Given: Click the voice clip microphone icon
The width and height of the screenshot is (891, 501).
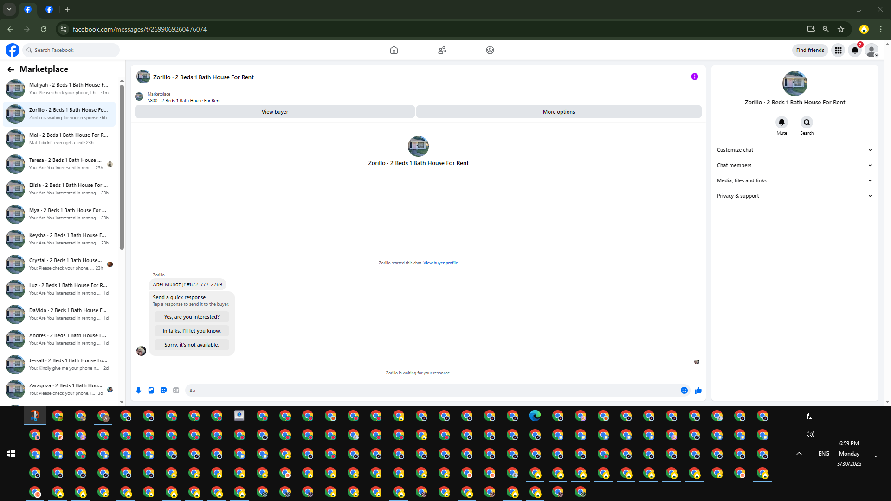Looking at the screenshot, I should pyautogui.click(x=138, y=391).
